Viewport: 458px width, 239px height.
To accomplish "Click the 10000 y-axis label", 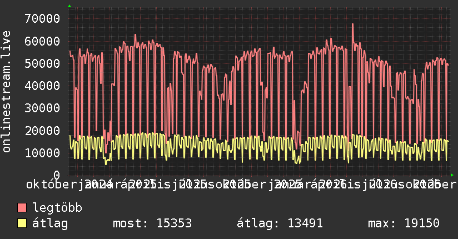I will pyautogui.click(x=42, y=153).
